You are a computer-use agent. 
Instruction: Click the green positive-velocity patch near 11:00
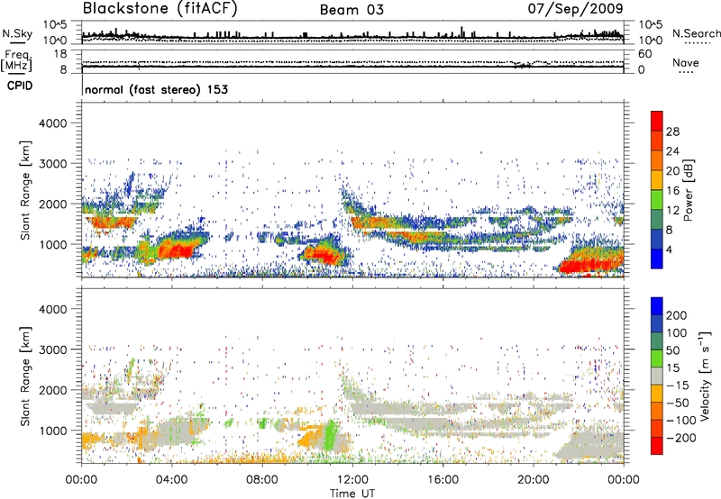(x=330, y=435)
